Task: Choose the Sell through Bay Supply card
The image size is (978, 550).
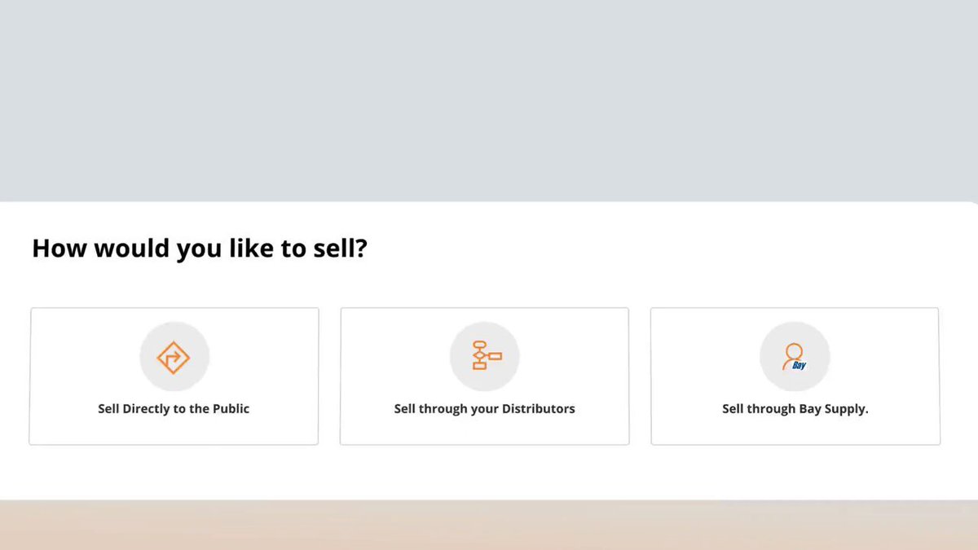Action: (795, 376)
